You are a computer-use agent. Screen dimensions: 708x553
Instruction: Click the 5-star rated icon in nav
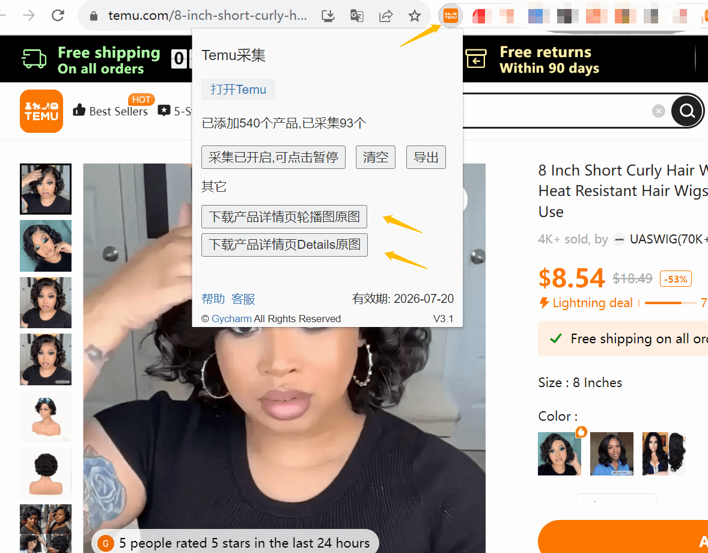coord(164,111)
